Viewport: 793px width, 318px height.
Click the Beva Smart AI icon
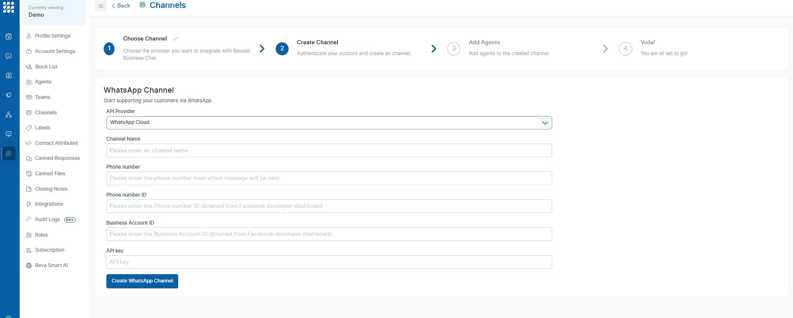(29, 265)
